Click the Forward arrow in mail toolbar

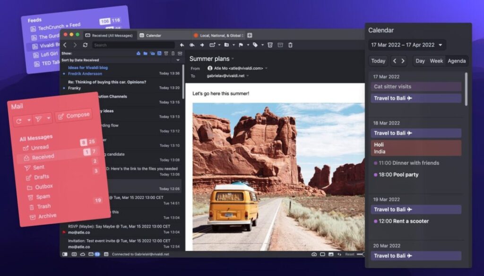(202, 45)
